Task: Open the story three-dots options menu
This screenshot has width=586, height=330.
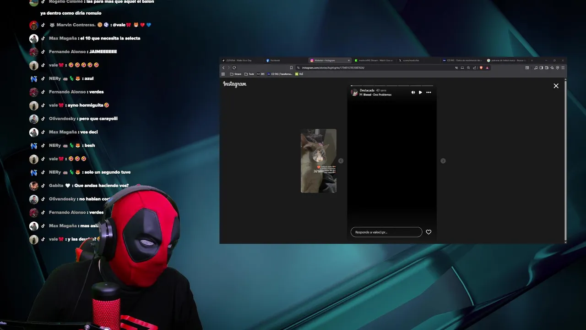Action: click(x=429, y=92)
